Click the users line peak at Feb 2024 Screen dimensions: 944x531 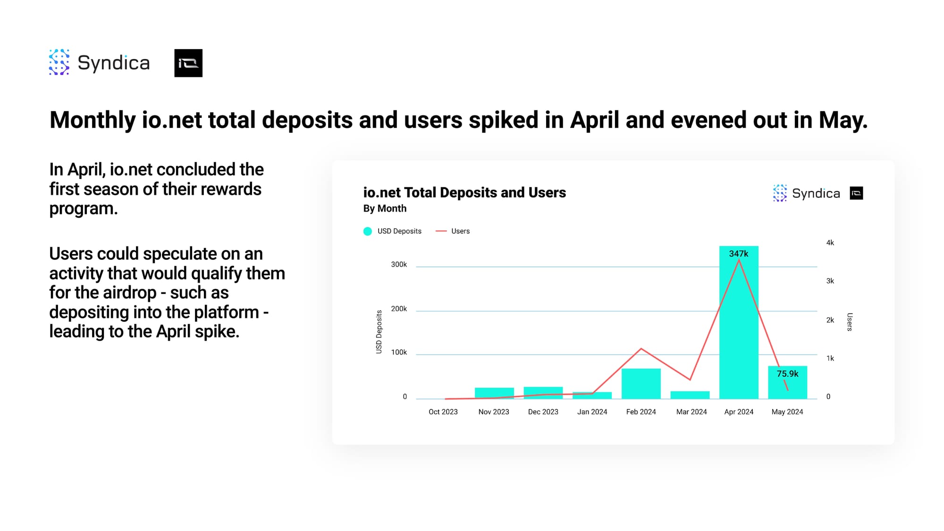pos(641,349)
